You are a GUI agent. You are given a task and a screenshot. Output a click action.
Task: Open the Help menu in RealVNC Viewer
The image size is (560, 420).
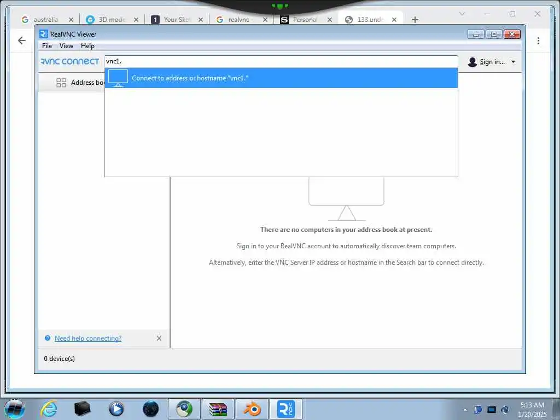coord(87,46)
